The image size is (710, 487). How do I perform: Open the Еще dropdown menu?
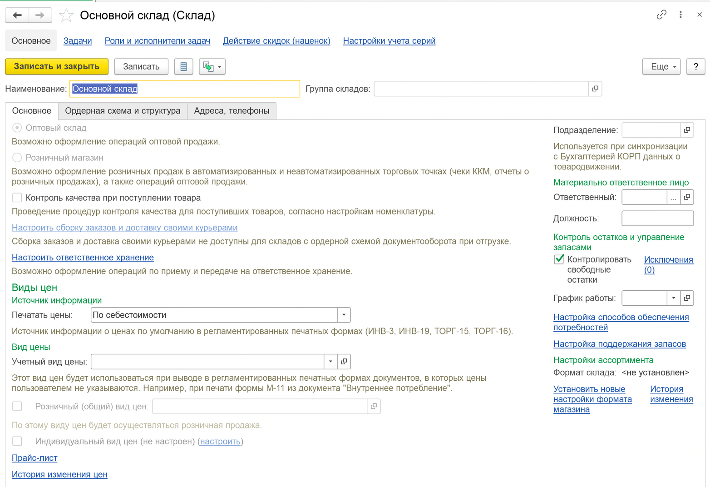[x=661, y=66]
